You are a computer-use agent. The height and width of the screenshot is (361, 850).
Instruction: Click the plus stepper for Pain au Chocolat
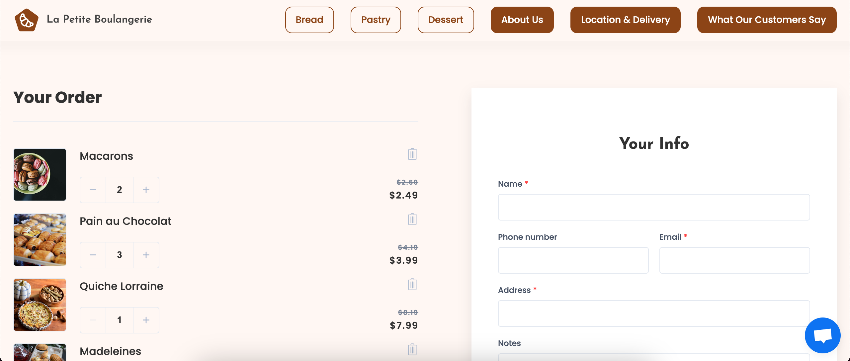[146, 255]
